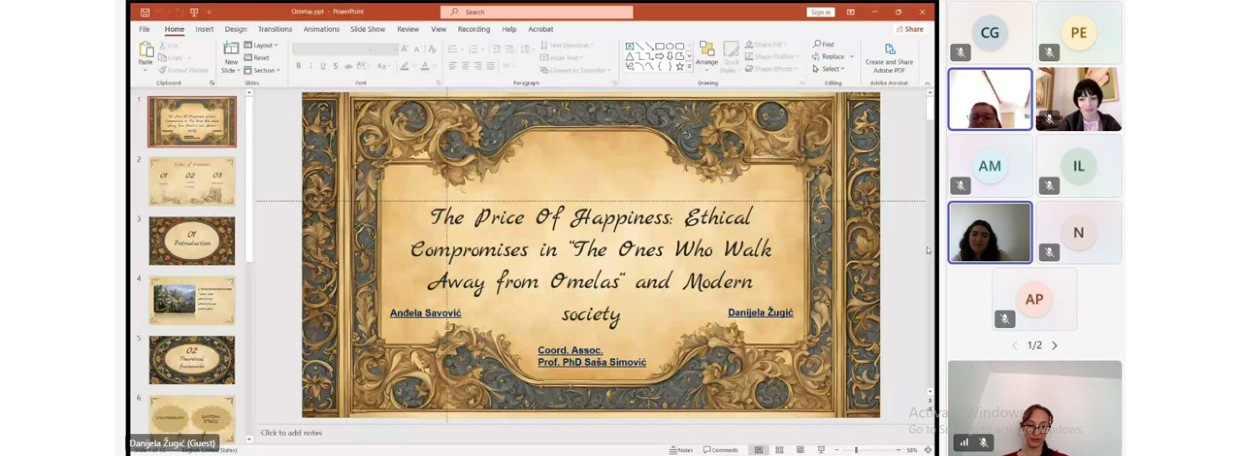Toggle Underline formatting
Image resolution: width=1242 pixels, height=456 pixels.
[323, 66]
